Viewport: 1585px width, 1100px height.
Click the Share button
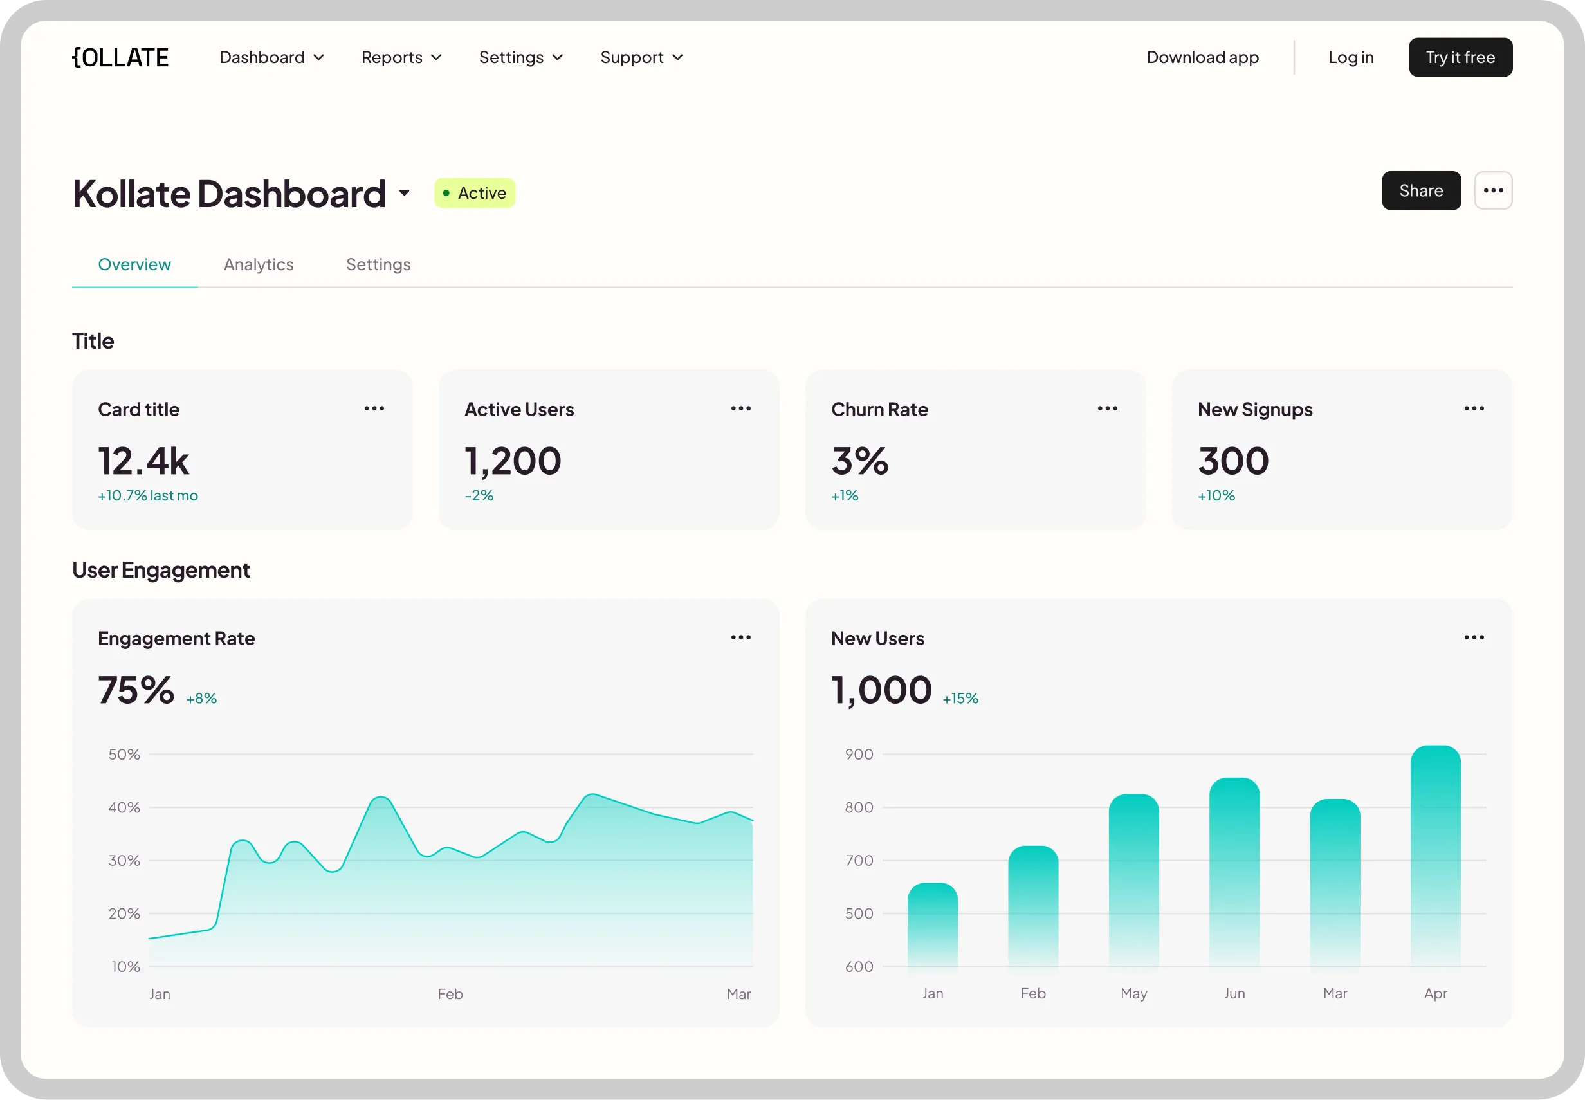coord(1421,191)
